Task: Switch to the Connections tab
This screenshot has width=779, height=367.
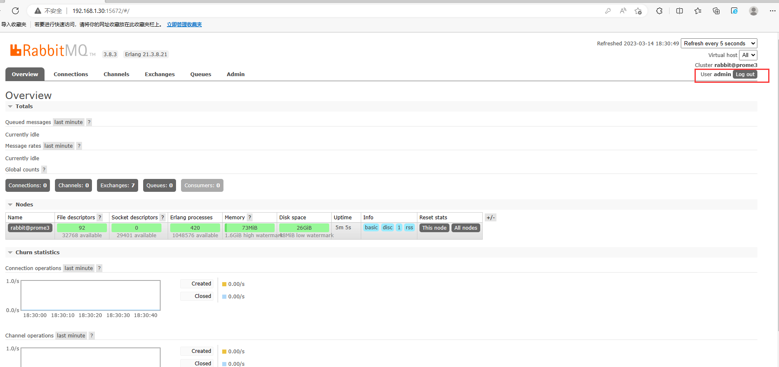Action: (x=71, y=74)
